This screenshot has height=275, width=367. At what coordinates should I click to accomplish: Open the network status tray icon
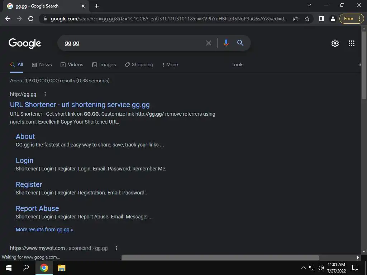click(312, 268)
